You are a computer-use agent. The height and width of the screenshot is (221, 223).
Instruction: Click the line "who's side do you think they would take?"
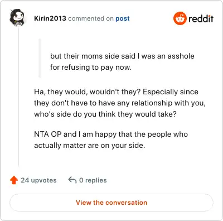tap(105, 114)
